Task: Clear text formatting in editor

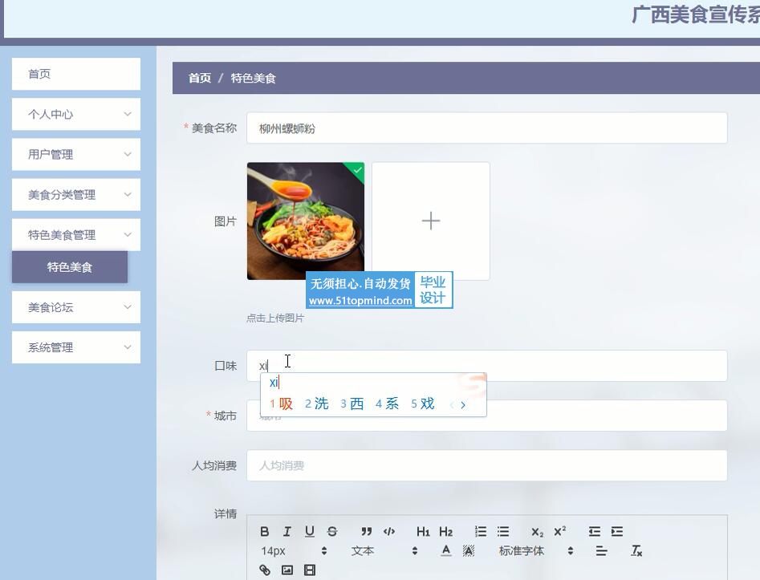Action: tap(636, 550)
